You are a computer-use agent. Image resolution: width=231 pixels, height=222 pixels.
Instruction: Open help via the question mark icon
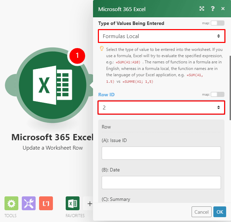[x=213, y=9]
